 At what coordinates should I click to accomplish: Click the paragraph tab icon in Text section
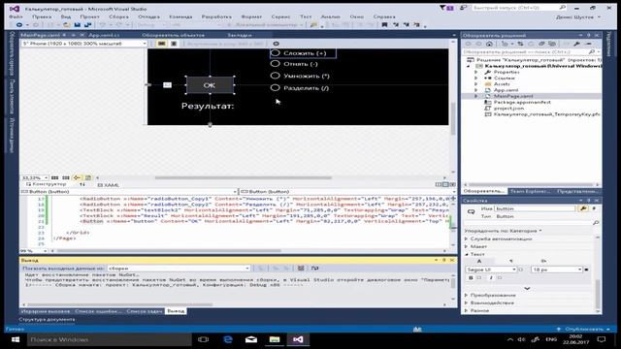511,261
